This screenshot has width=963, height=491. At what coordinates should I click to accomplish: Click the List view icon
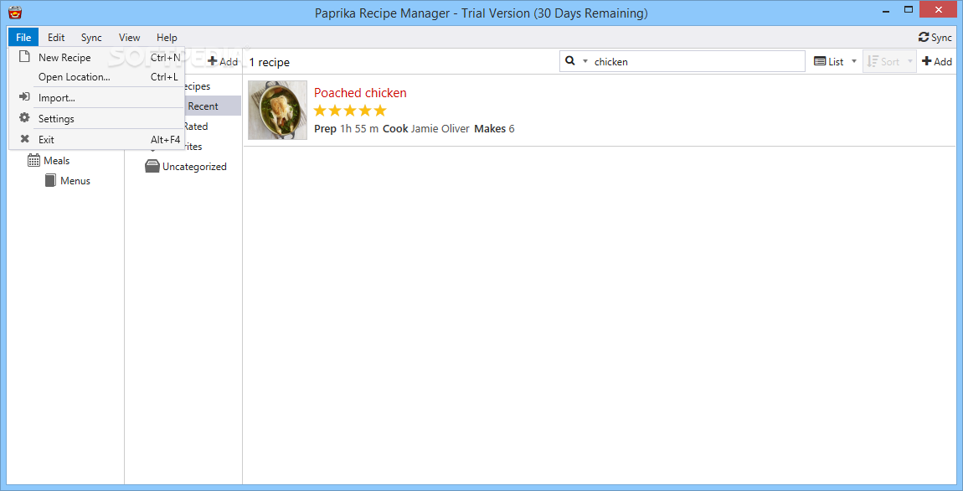tap(820, 61)
